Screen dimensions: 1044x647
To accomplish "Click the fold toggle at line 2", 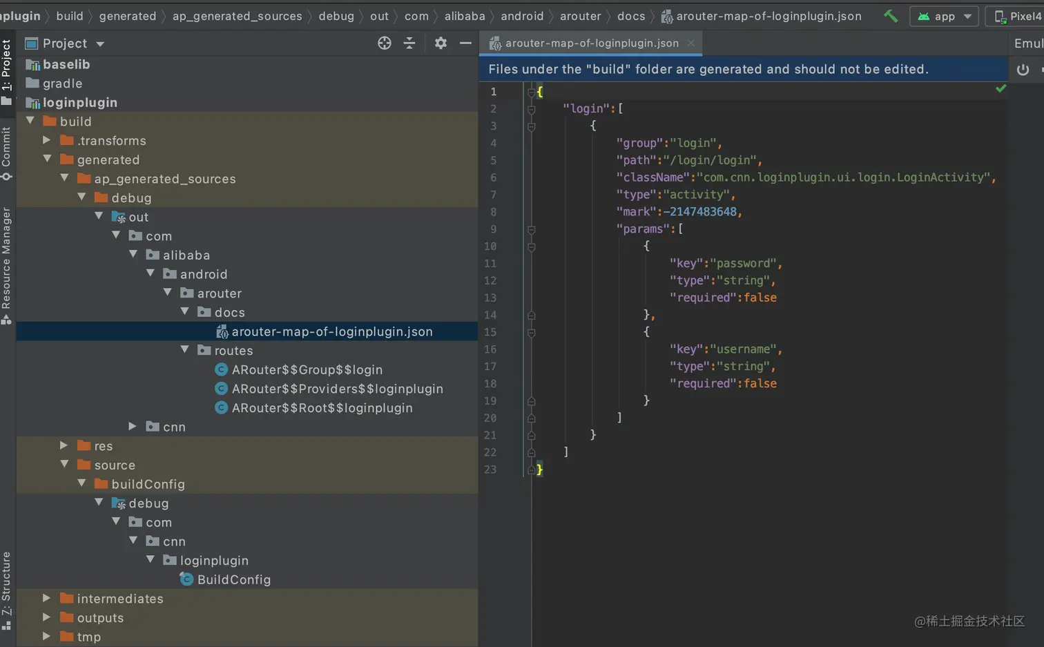I will 532,108.
